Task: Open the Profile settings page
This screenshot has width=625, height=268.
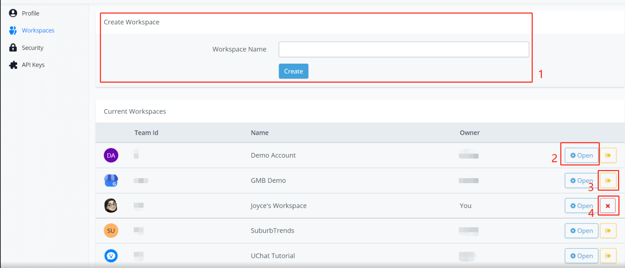Action: click(x=30, y=13)
